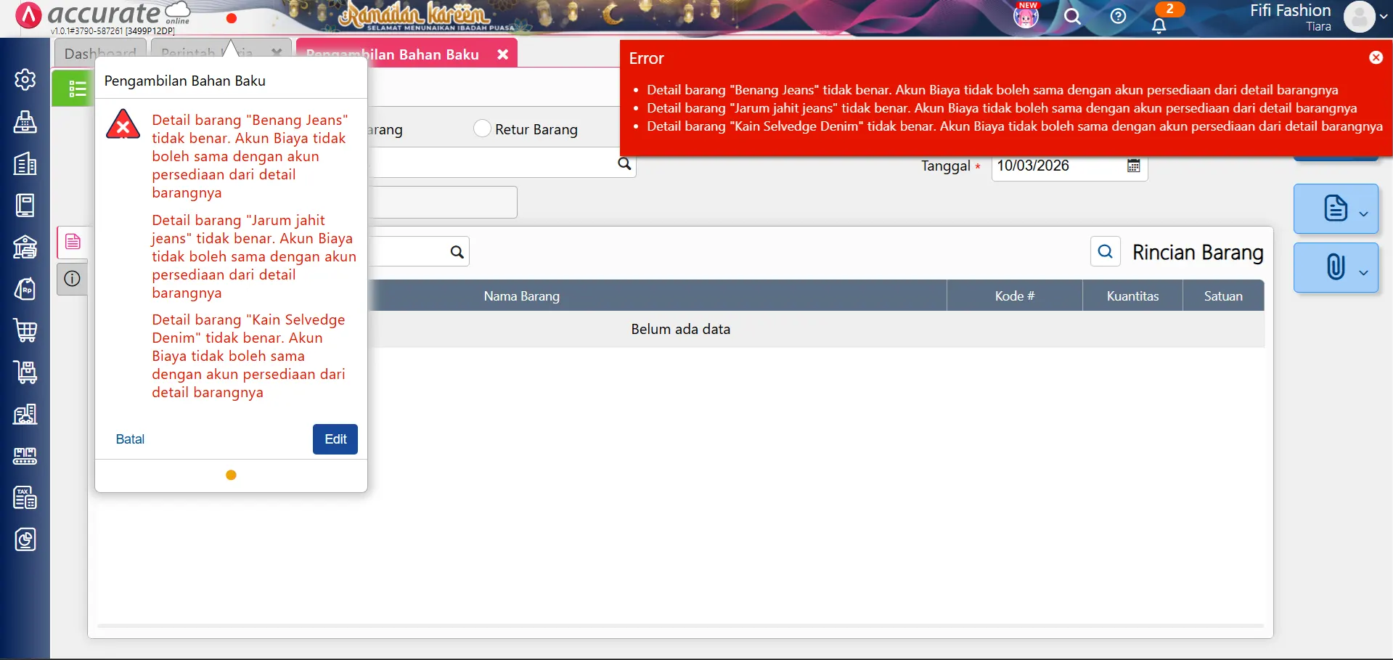Open the TAX calculator sidebar module

(25, 498)
